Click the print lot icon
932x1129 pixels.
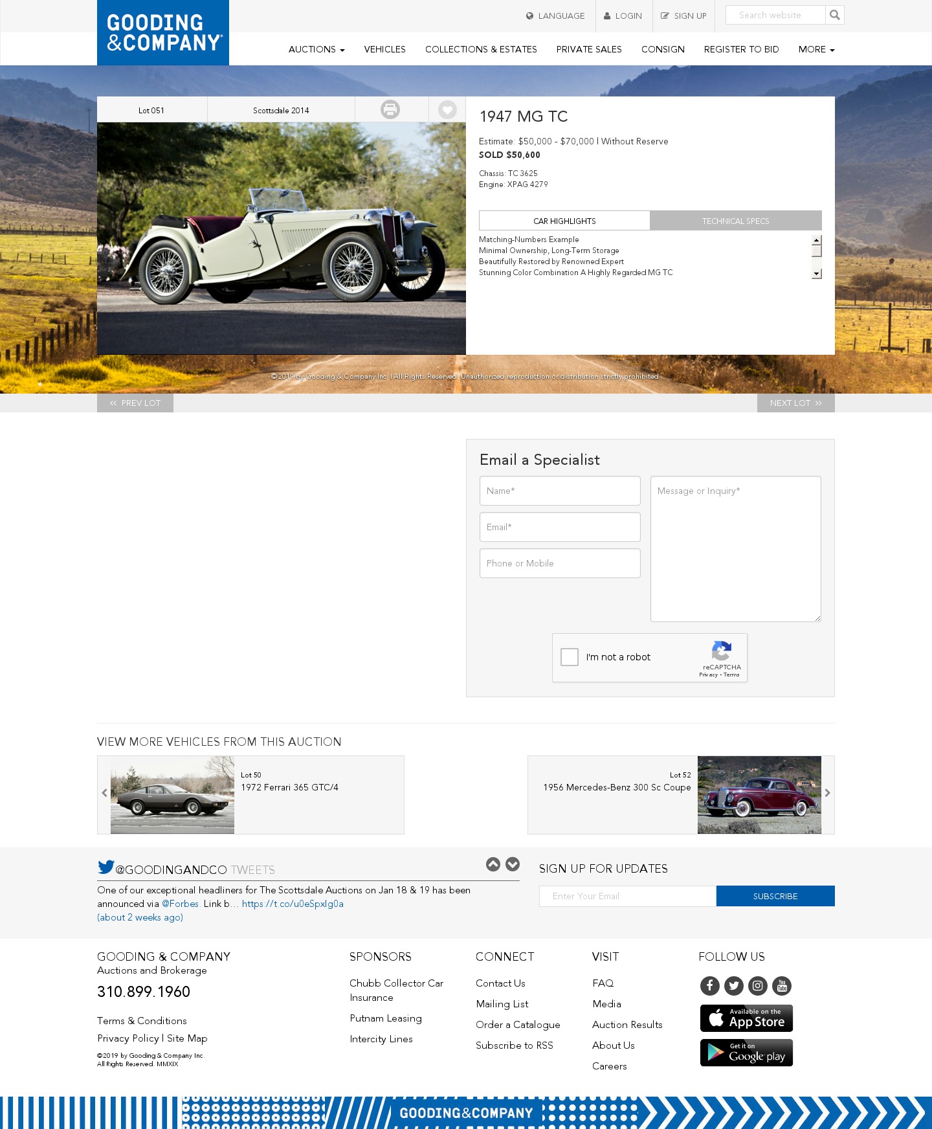coord(390,109)
